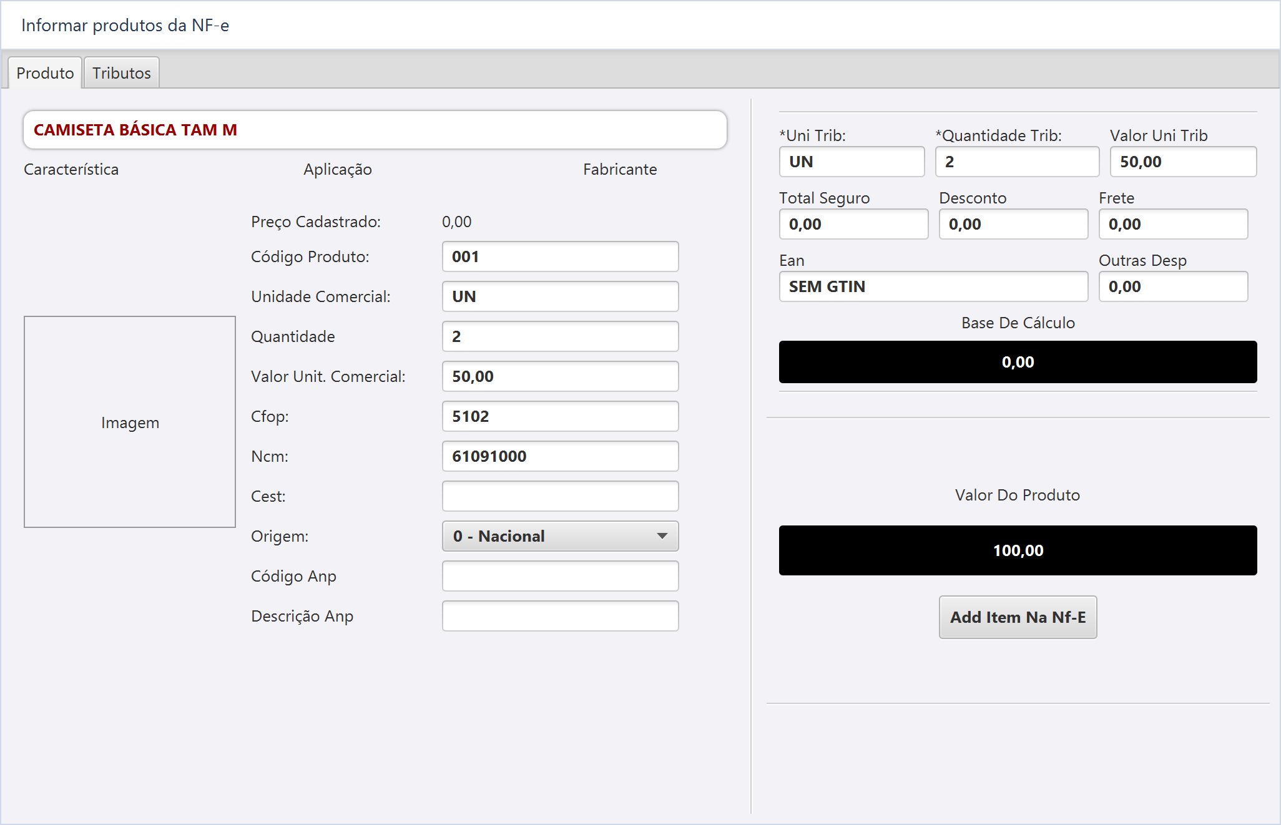The height and width of the screenshot is (825, 1281).
Task: Click the Quantidade Trib field
Action: tap(1017, 162)
